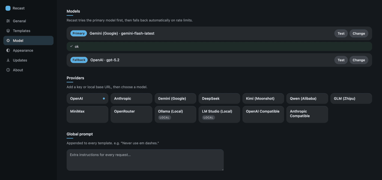Image resolution: width=382 pixels, height=180 pixels.
Task: Select the GLM (Zhipu) provider
Action: (x=351, y=98)
